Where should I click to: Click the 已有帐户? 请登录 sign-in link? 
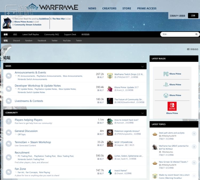coord(177,16)
